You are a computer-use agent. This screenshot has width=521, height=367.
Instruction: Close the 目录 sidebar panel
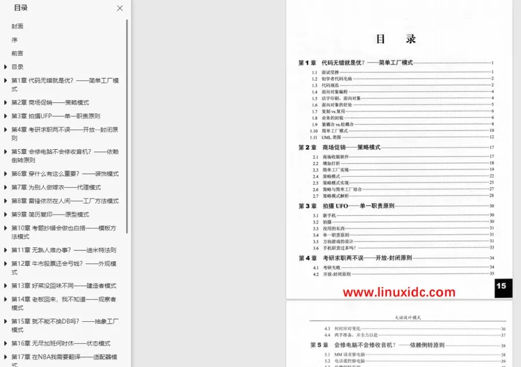(x=120, y=8)
